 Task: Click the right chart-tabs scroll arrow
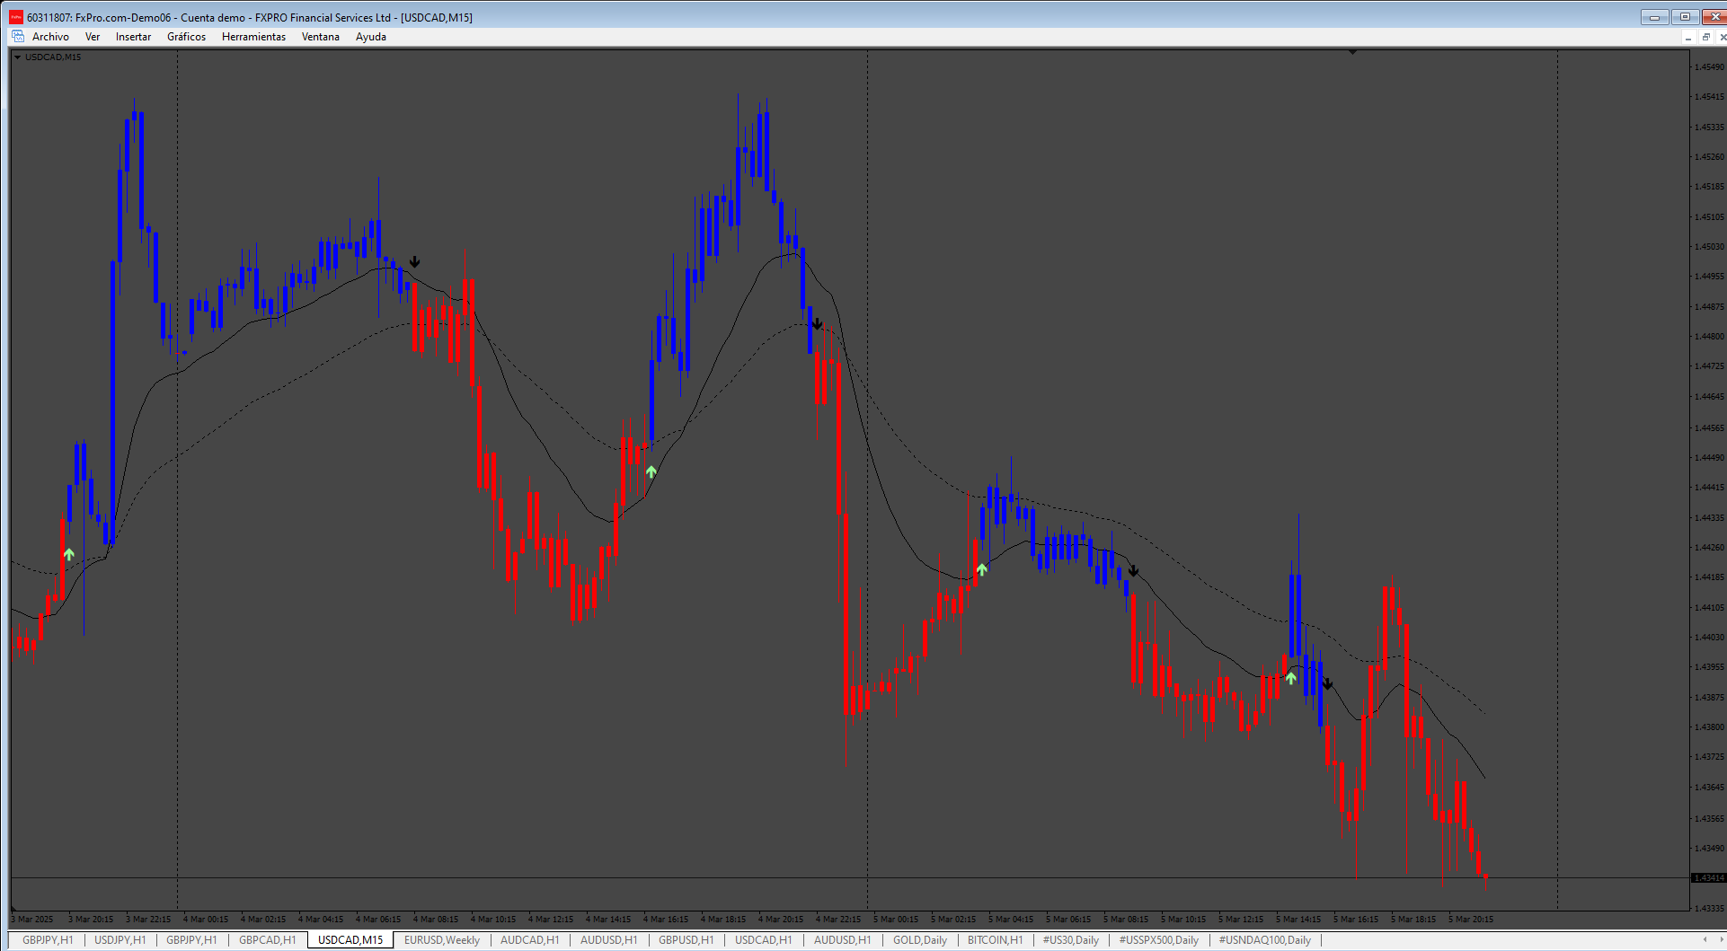1722,940
